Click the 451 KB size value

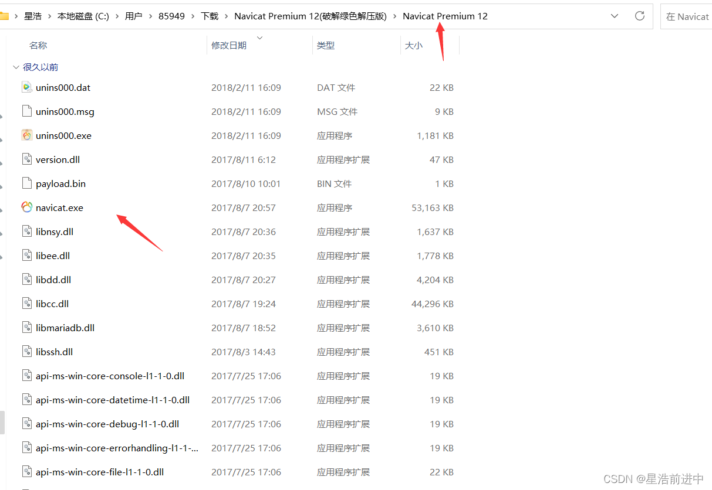coord(439,352)
